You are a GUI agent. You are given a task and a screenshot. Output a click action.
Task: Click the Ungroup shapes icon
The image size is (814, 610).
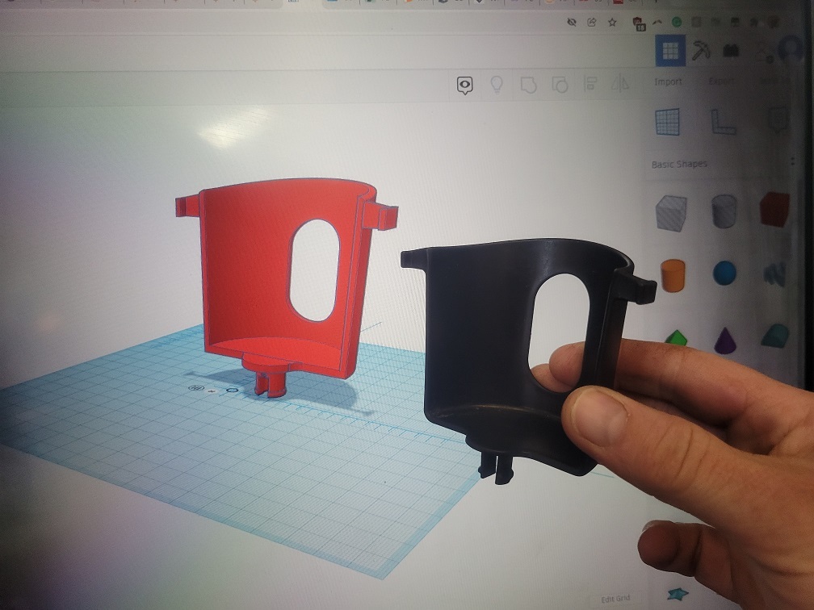pyautogui.click(x=559, y=85)
